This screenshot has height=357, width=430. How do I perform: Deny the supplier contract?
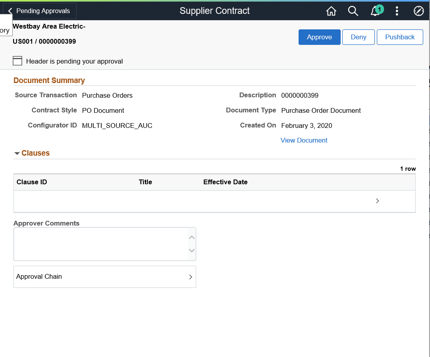[358, 37]
